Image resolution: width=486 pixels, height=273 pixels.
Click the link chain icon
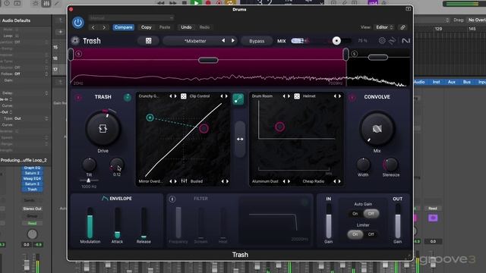[402, 27]
